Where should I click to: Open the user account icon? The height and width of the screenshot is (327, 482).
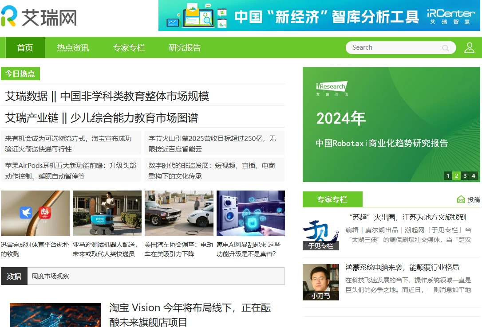469,48
